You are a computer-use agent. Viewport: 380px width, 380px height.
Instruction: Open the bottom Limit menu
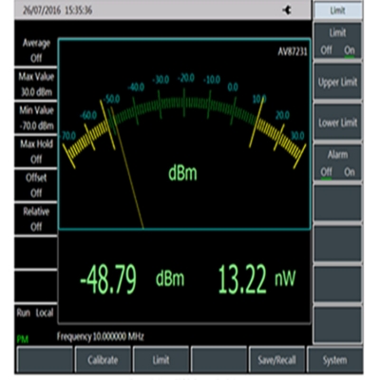pos(161,360)
